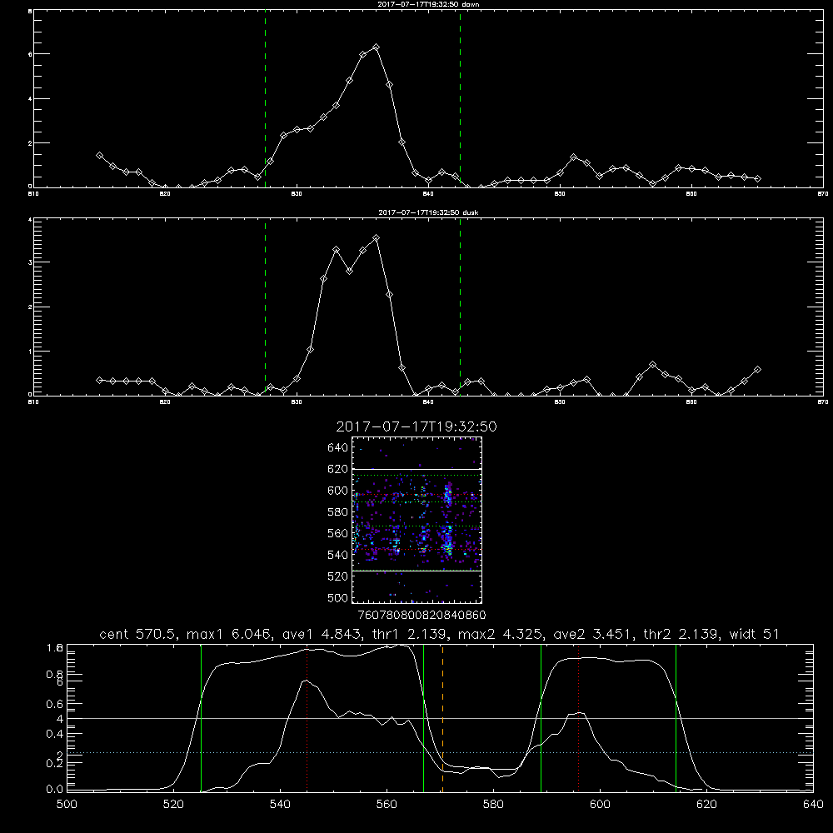Click the 600 label on bottom plot x-axis
833x833 pixels.
601,805
